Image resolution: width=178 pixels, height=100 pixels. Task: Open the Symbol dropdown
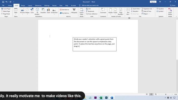160,11
